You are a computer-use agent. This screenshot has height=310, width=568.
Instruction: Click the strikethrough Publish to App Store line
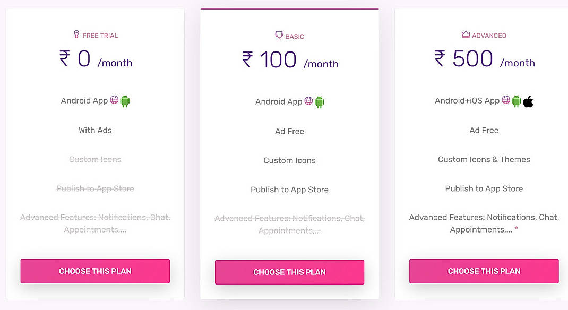click(95, 188)
